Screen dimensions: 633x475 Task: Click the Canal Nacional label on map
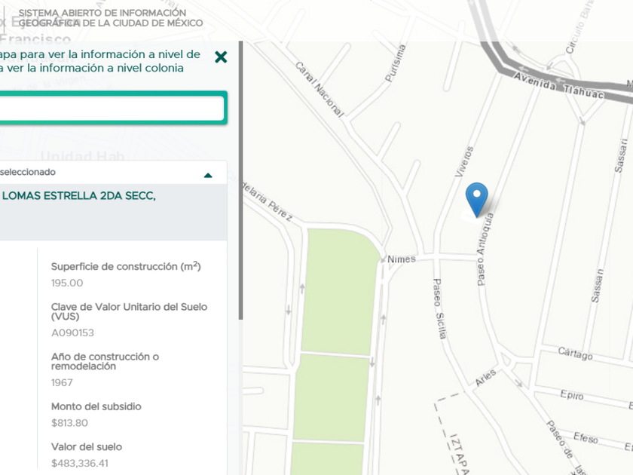tap(320, 89)
